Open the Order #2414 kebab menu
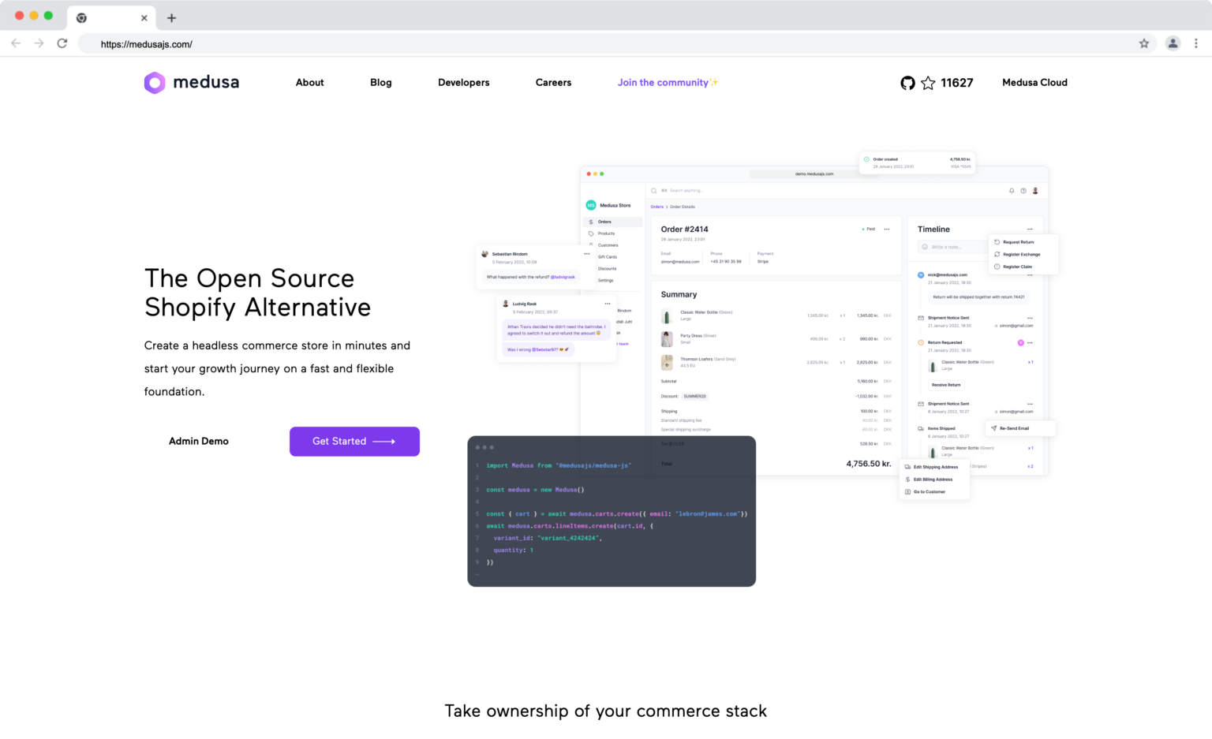Viewport: 1212px width, 739px height. coord(888,229)
